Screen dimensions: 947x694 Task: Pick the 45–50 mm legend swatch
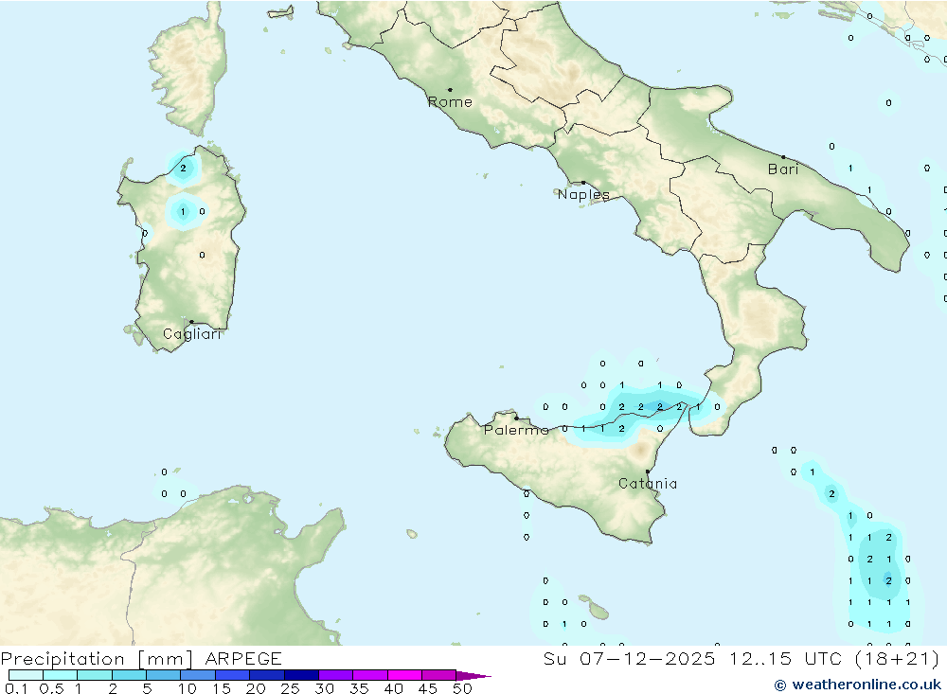[x=439, y=675]
